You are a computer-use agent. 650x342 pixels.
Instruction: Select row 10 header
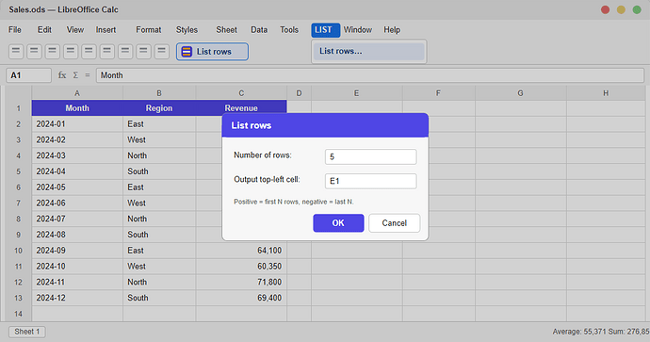click(x=18, y=251)
